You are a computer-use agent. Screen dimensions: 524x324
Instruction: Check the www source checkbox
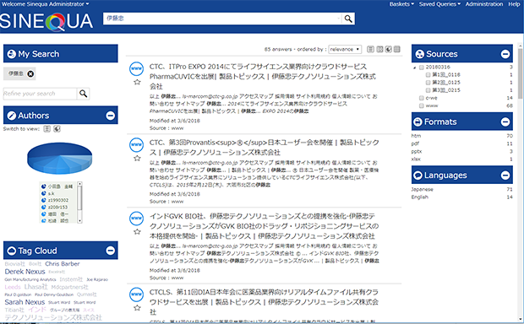(x=422, y=105)
